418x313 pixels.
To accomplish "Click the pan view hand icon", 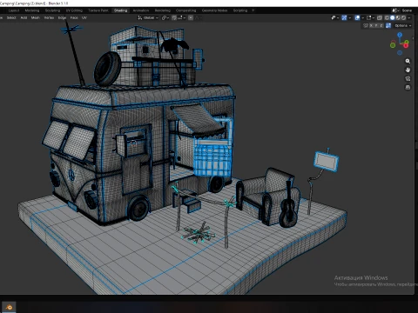I will point(408,70).
